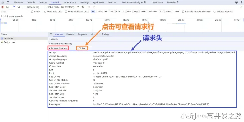
Task: Open the Response tab in request details
Action: point(82,34)
